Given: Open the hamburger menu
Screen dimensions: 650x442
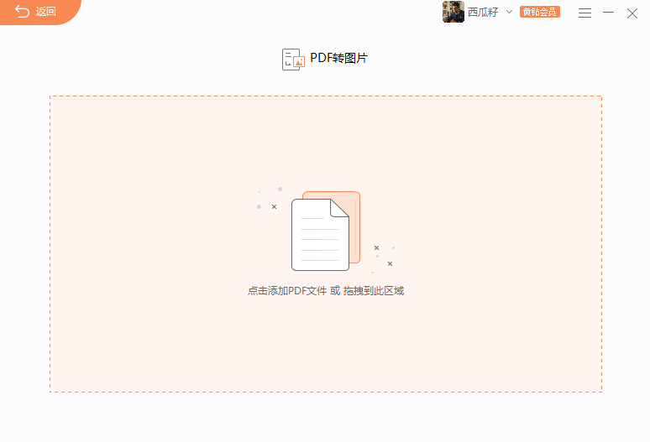Looking at the screenshot, I should point(584,13).
